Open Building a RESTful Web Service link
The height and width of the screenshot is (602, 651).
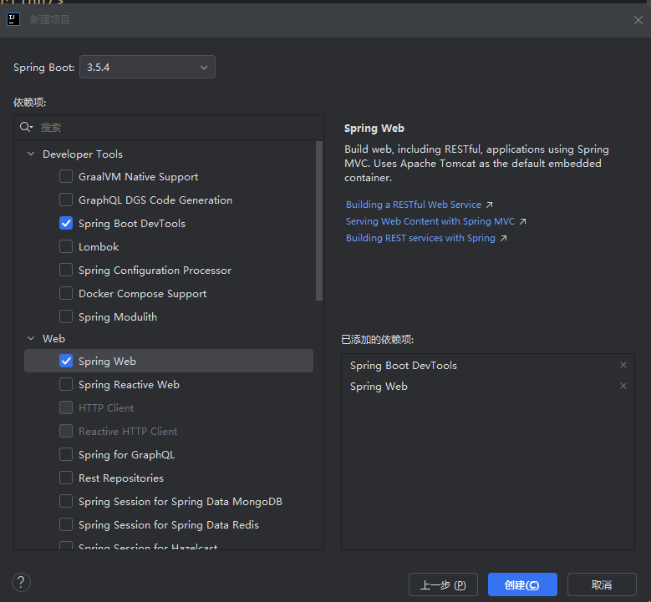tap(414, 205)
